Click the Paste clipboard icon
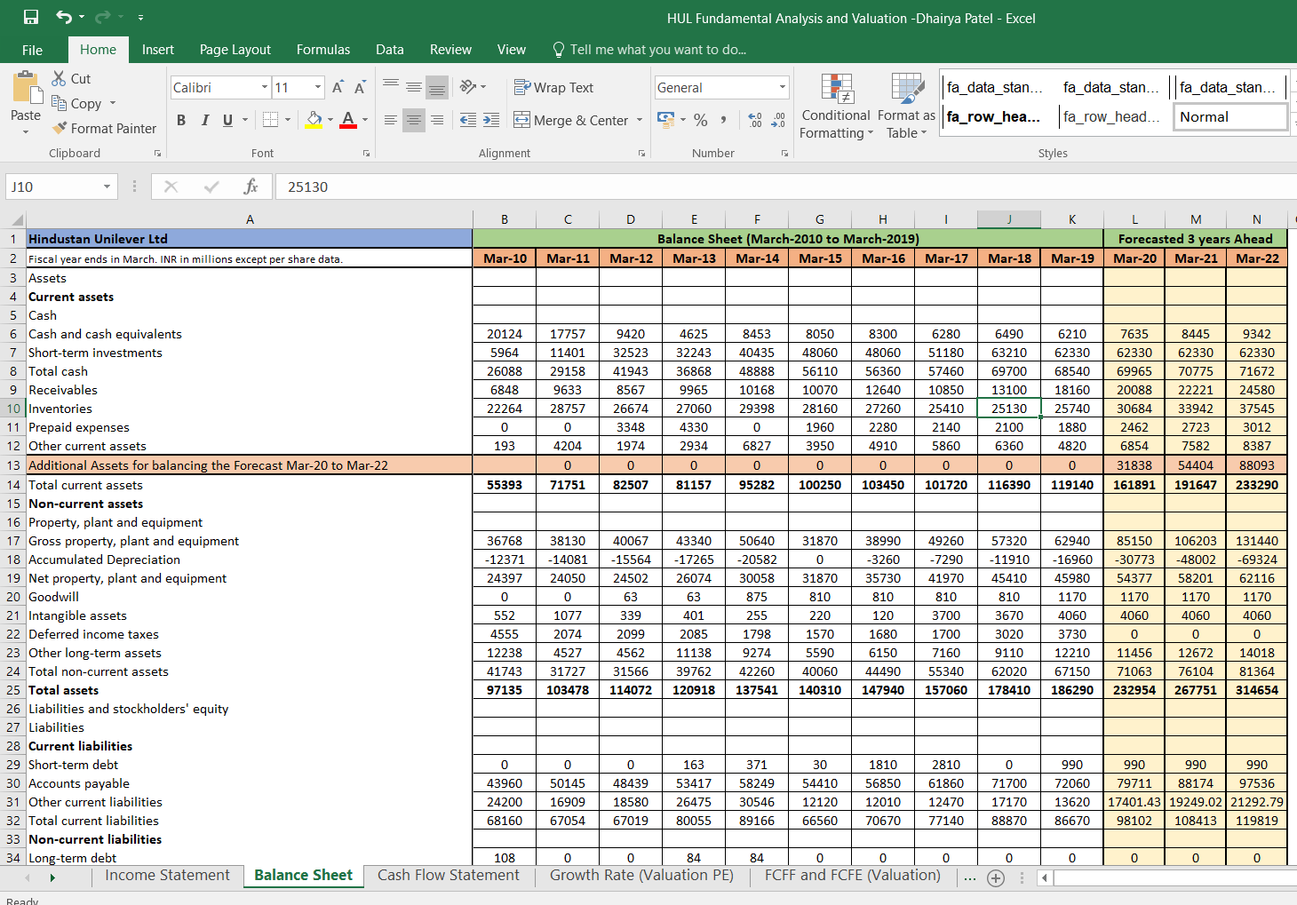Screen dimensions: 1297x905 click(26, 88)
